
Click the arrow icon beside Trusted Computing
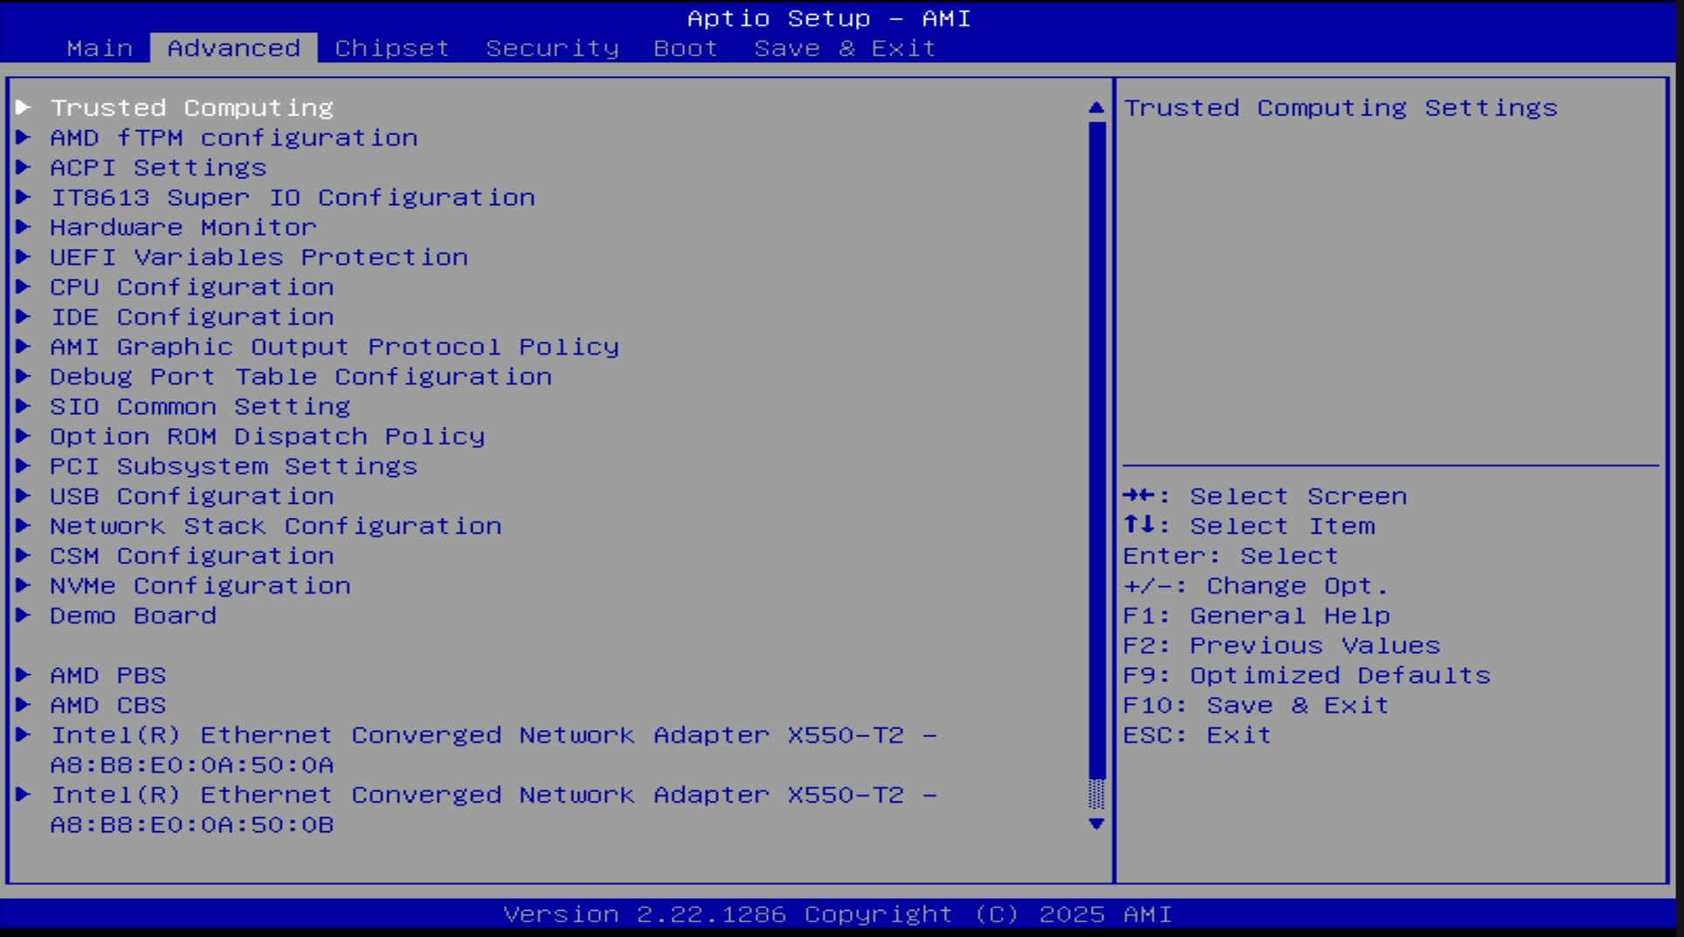pos(24,107)
